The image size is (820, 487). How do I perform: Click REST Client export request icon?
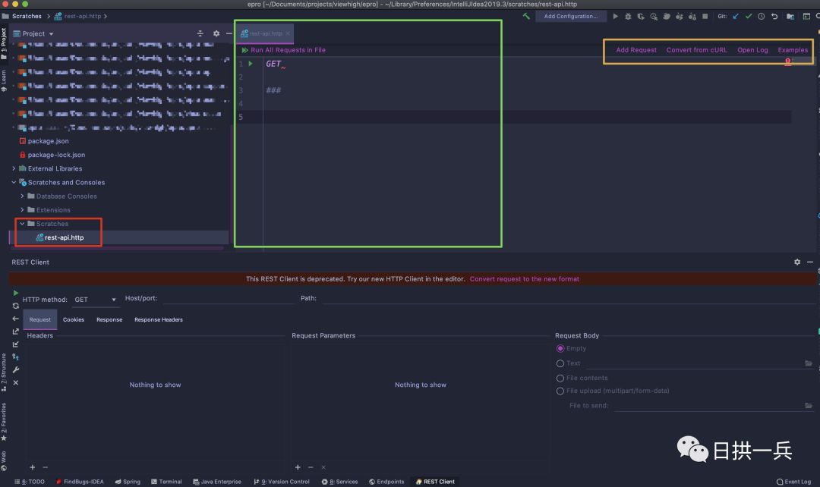[16, 331]
